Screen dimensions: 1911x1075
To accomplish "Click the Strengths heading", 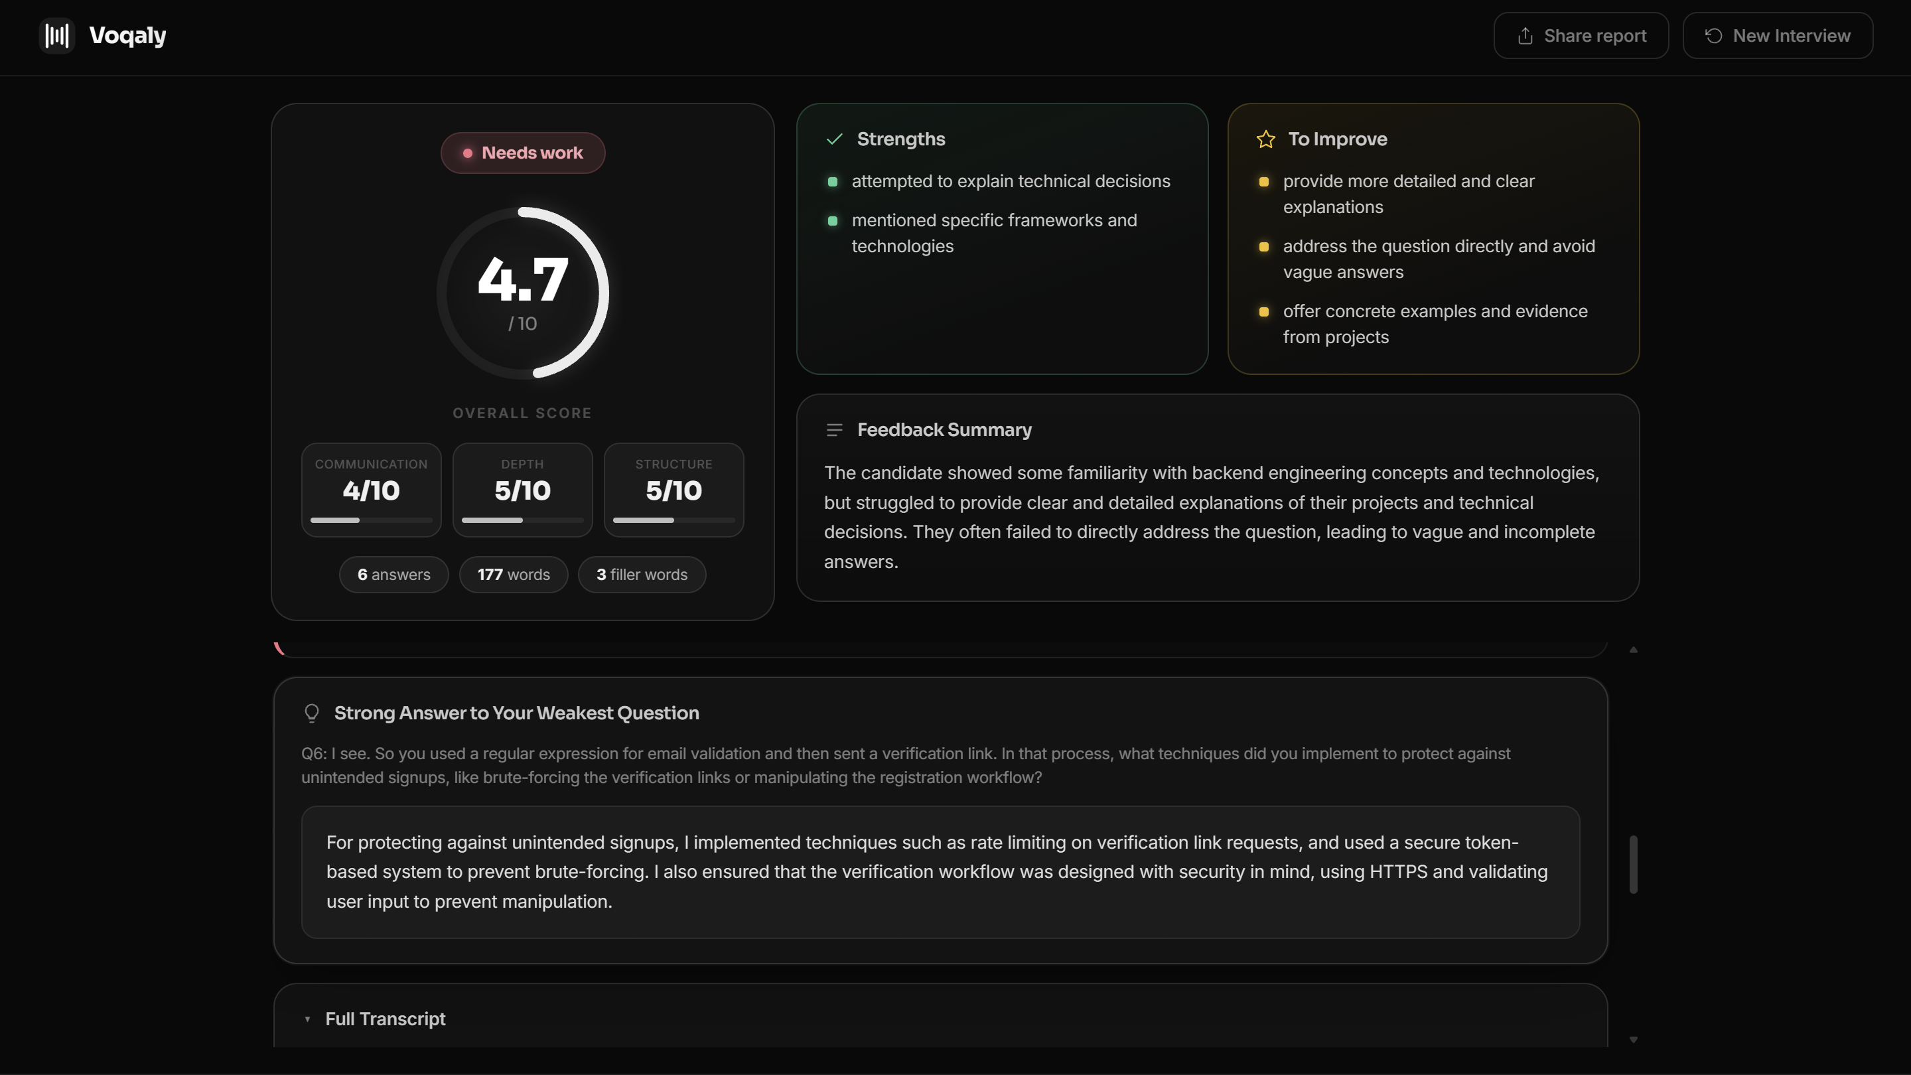I will (900, 139).
